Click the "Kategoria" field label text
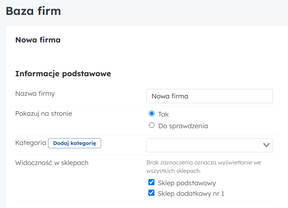The height and width of the screenshot is (208, 288). coord(31,143)
